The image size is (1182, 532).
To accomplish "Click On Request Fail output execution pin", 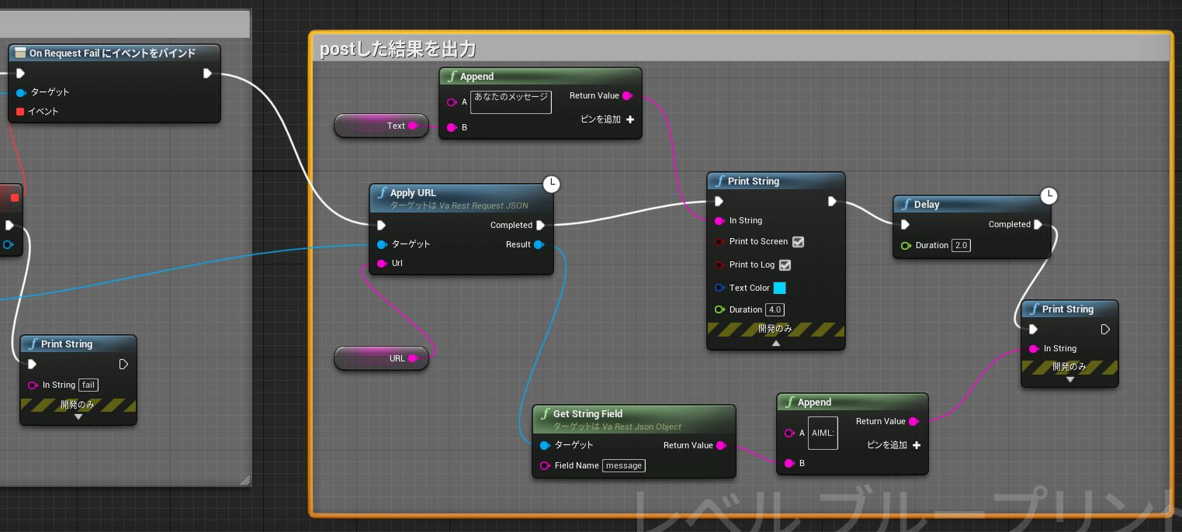I will pyautogui.click(x=207, y=74).
